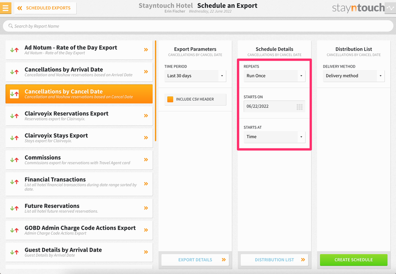Click the Export Details button
This screenshot has height=274, width=396.
click(195, 260)
